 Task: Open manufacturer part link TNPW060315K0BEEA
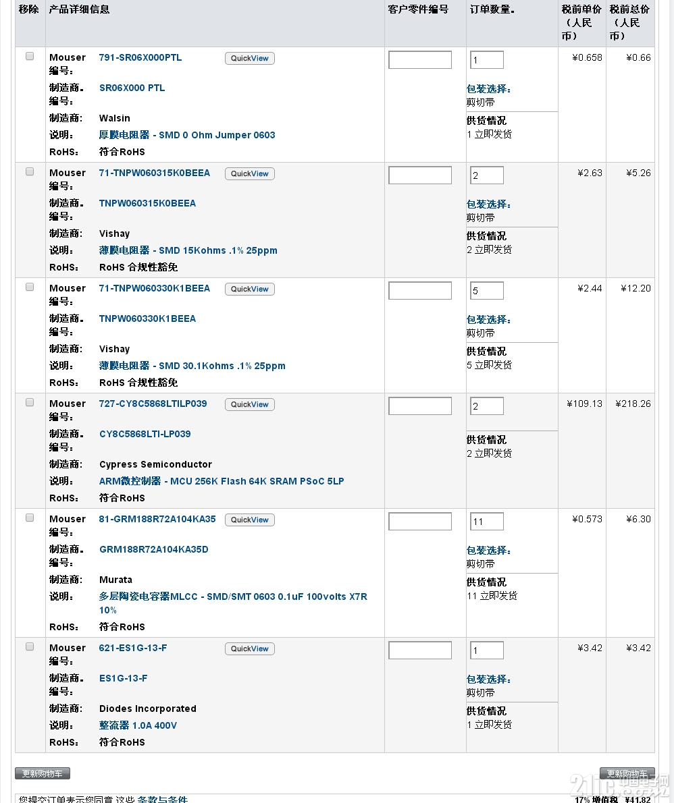(x=148, y=203)
